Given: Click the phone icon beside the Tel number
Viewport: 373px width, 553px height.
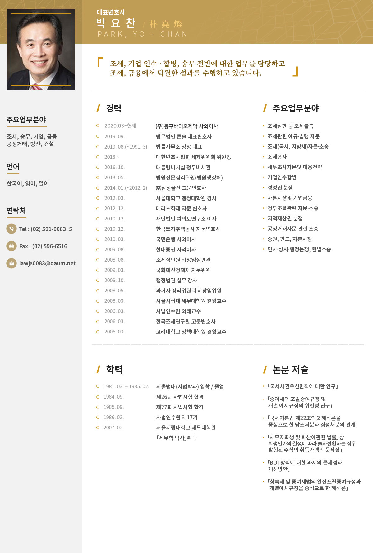Looking at the screenshot, I should 12,229.
